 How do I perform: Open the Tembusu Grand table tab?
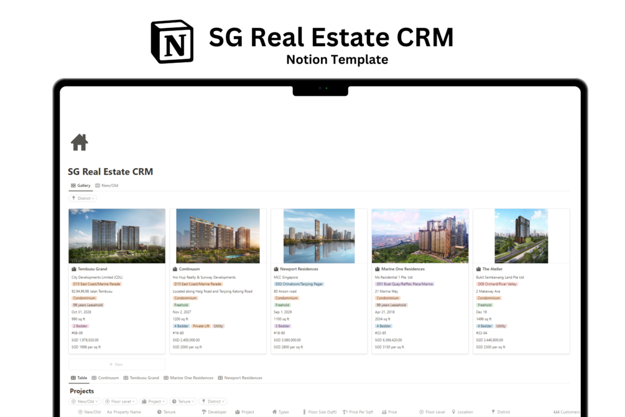141,378
